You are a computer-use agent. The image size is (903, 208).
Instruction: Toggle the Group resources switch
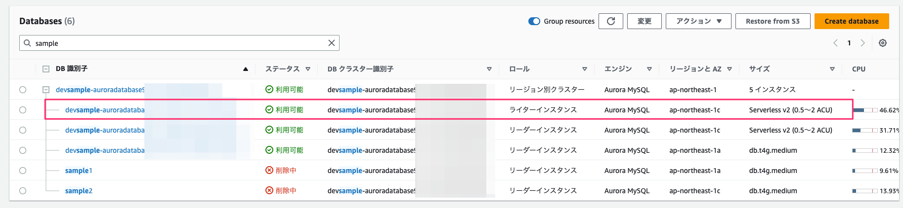(534, 21)
